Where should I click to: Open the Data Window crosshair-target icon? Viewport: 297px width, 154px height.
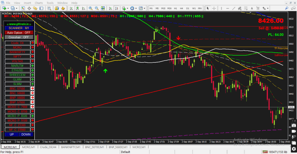[29, 8]
